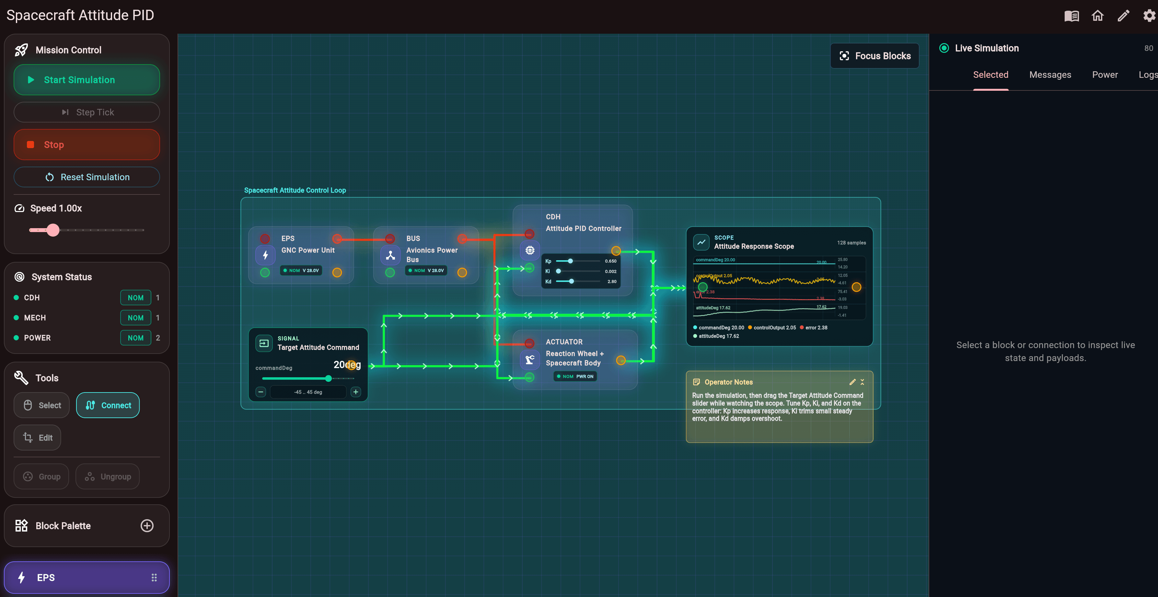The width and height of the screenshot is (1158, 597).
Task: Click the Reaction Wheel actuator arm icon
Action: tap(530, 360)
